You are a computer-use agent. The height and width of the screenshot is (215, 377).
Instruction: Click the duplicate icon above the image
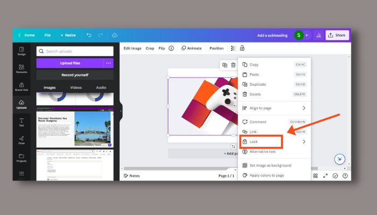click(x=225, y=65)
